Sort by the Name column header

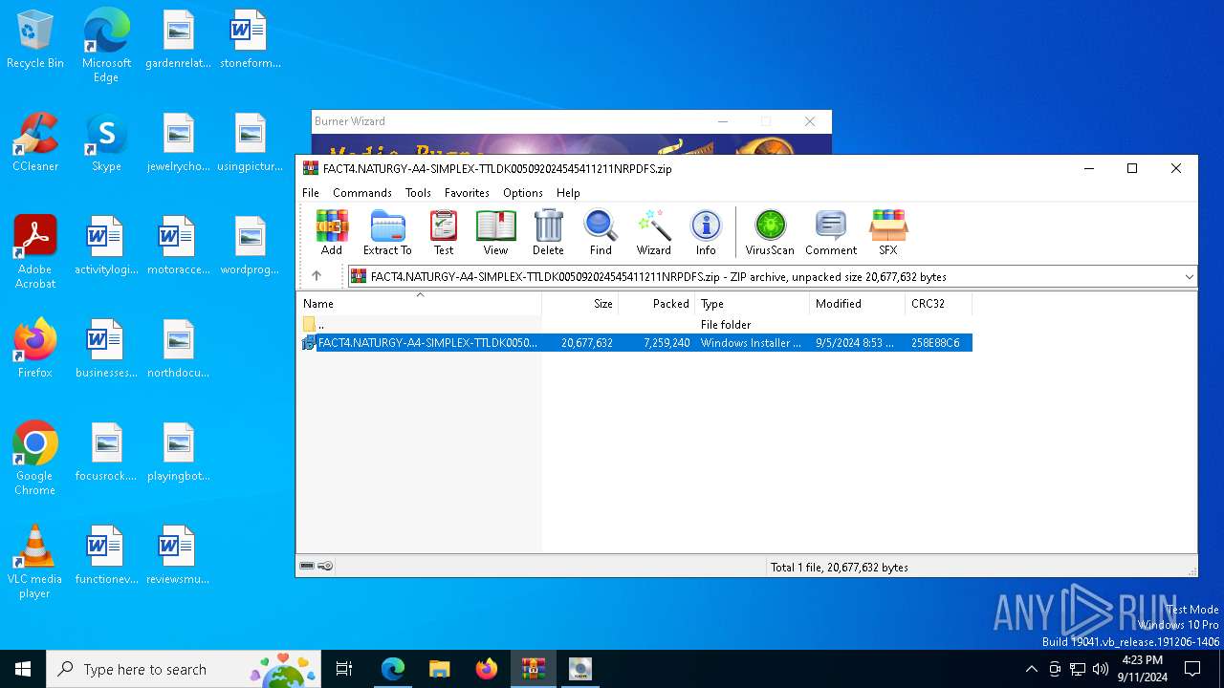point(419,304)
